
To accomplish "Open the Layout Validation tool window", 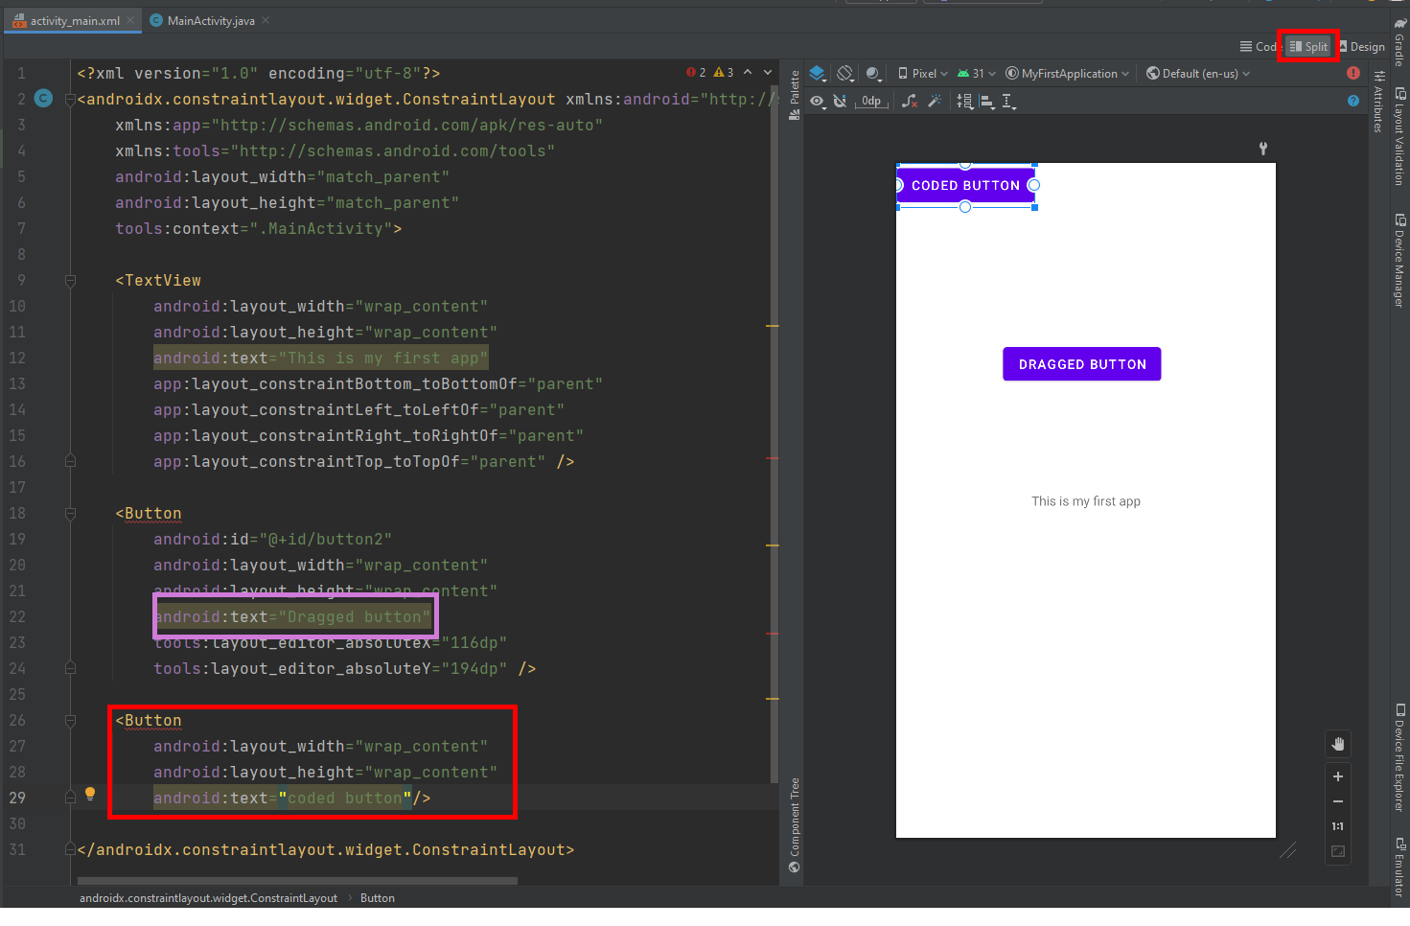I will click(1399, 136).
